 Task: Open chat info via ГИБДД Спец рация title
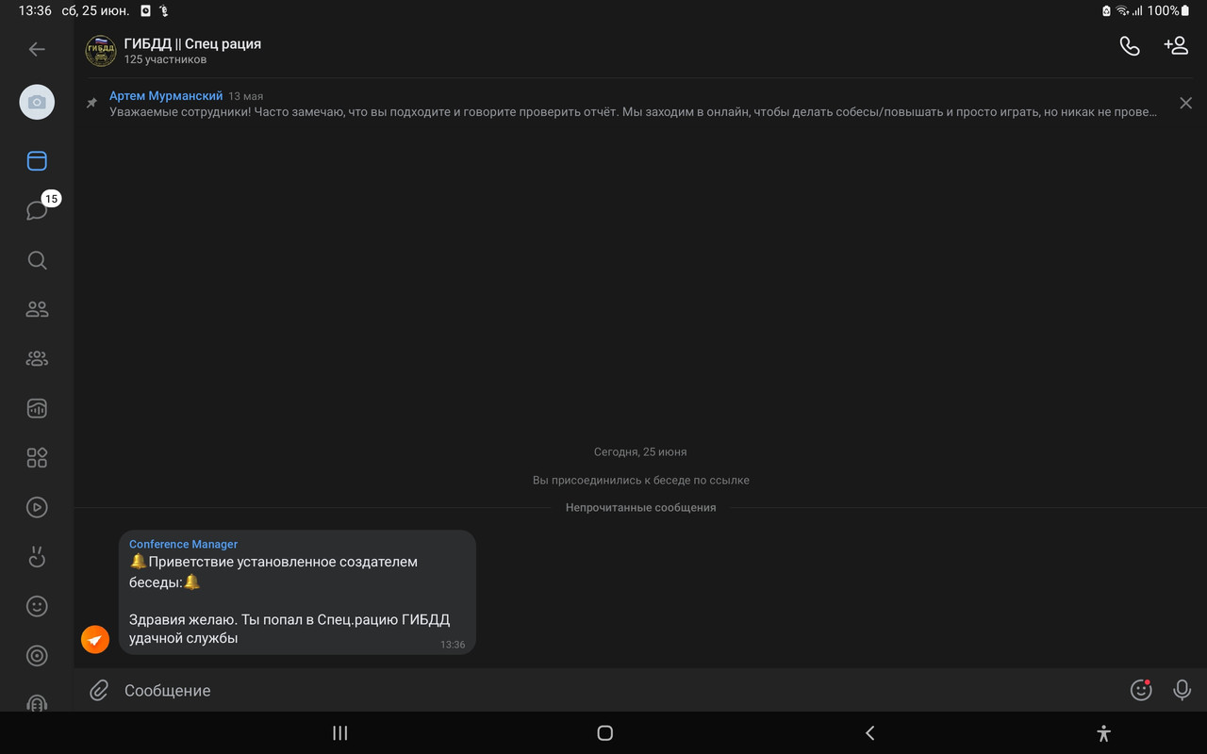(191, 43)
